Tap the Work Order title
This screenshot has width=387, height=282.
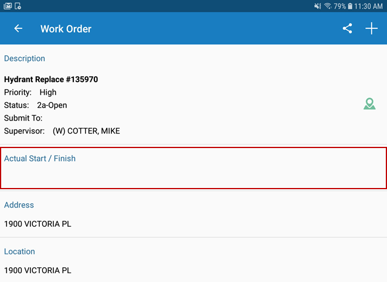[x=66, y=29]
